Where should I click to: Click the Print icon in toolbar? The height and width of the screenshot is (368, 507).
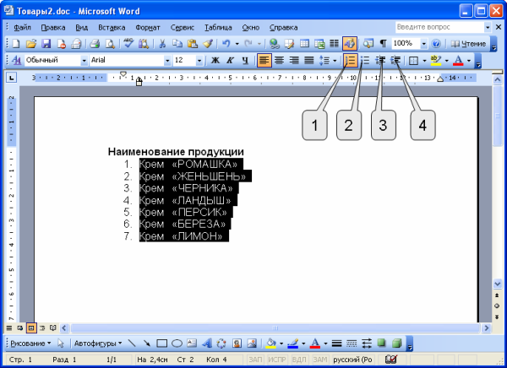coord(95,43)
